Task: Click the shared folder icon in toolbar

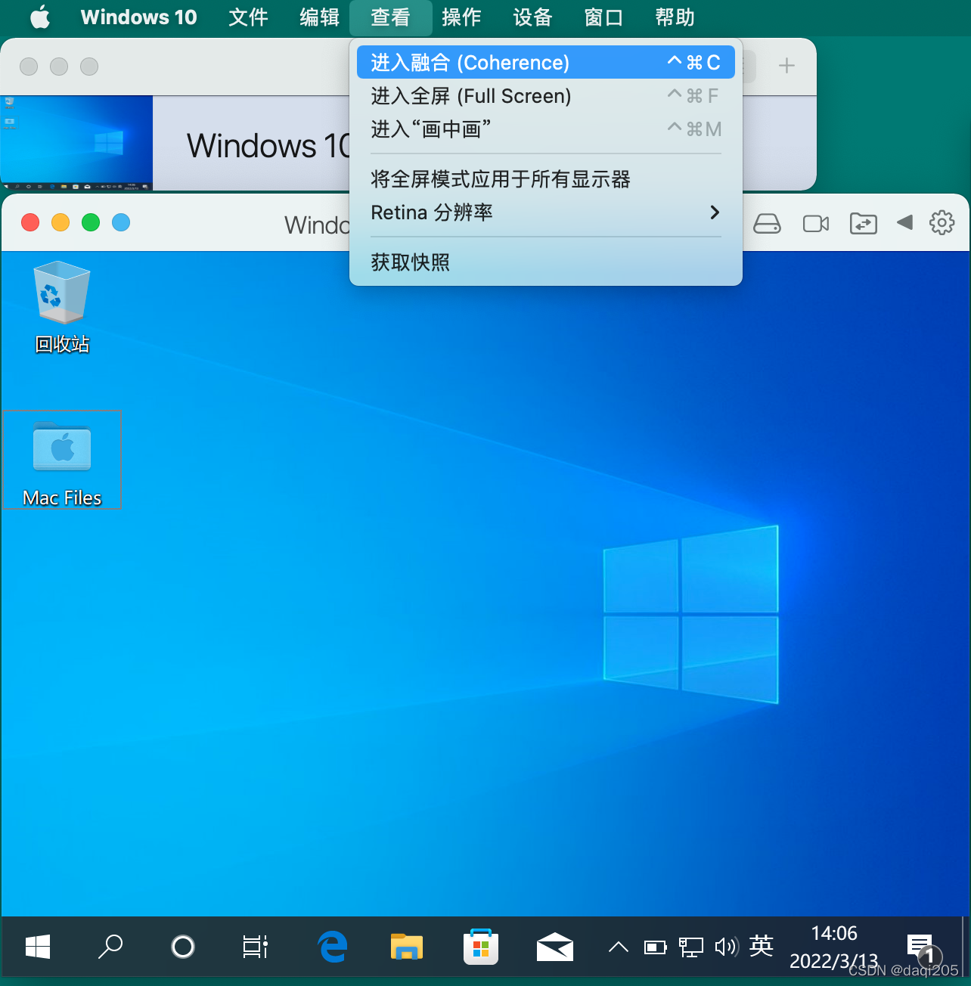Action: 863,223
